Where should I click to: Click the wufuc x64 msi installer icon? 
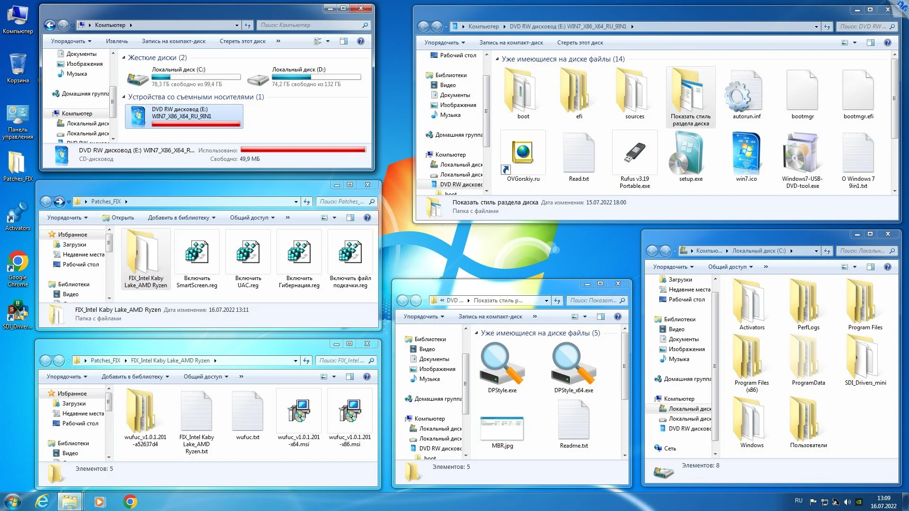coord(298,411)
